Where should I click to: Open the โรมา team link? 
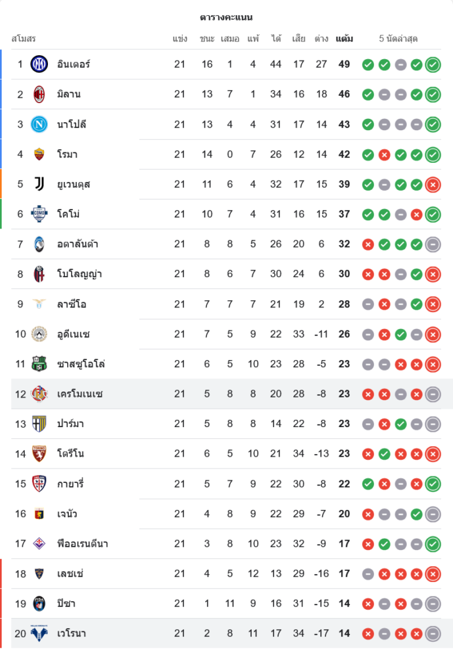[x=68, y=154]
